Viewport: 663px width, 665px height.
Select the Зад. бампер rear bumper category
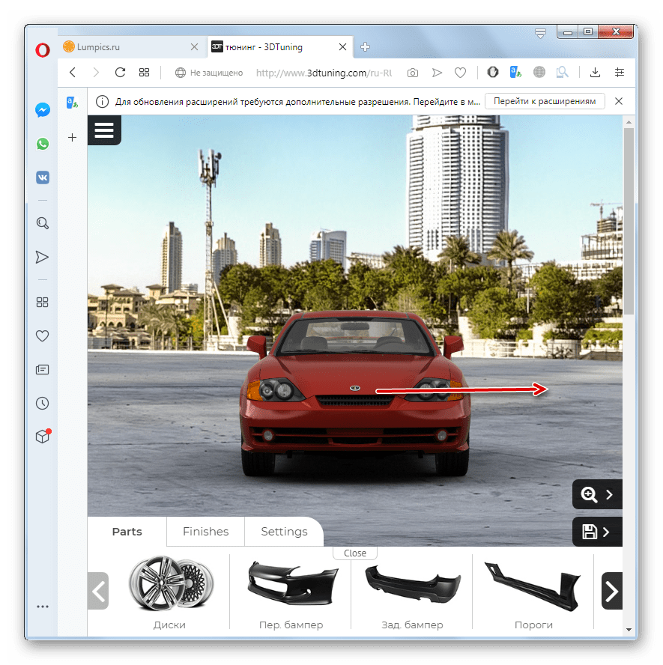click(412, 592)
